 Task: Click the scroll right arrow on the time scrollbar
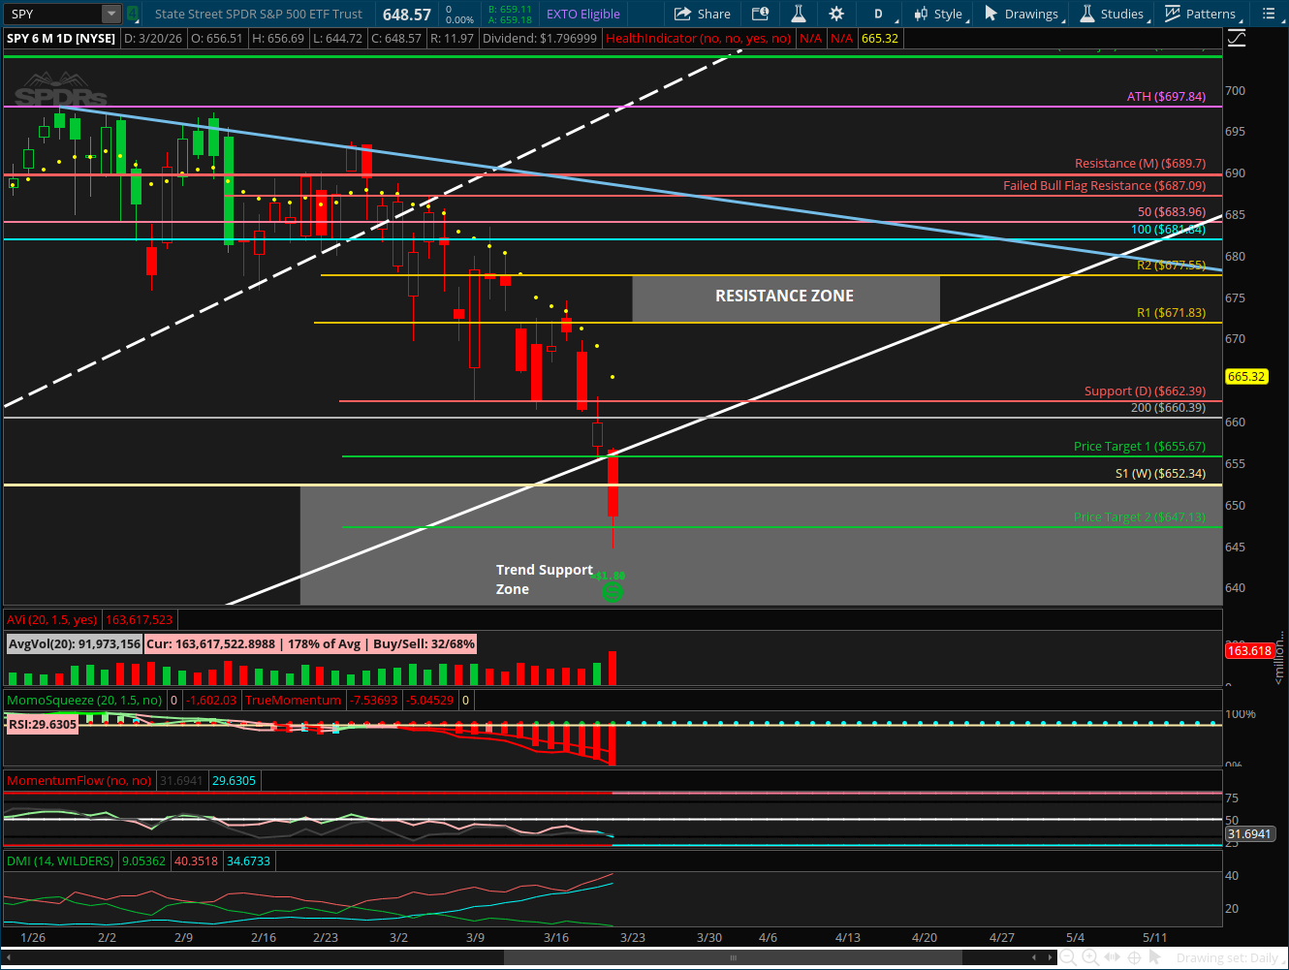pyautogui.click(x=1050, y=957)
